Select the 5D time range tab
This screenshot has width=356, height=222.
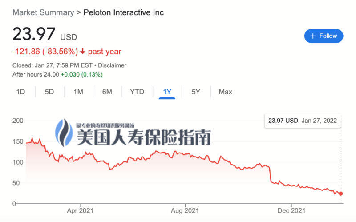[49, 92]
